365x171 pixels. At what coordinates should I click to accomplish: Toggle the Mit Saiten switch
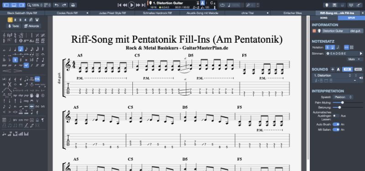[336, 130]
